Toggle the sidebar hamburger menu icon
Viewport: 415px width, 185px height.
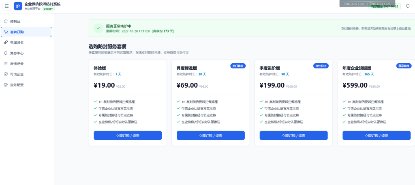(6, 6)
